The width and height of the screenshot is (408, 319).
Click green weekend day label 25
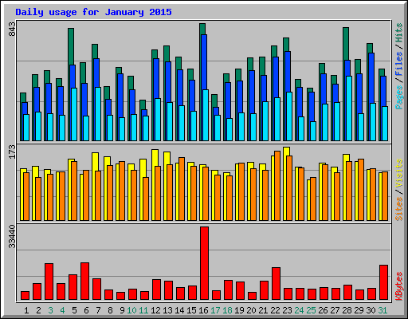pos(311,310)
